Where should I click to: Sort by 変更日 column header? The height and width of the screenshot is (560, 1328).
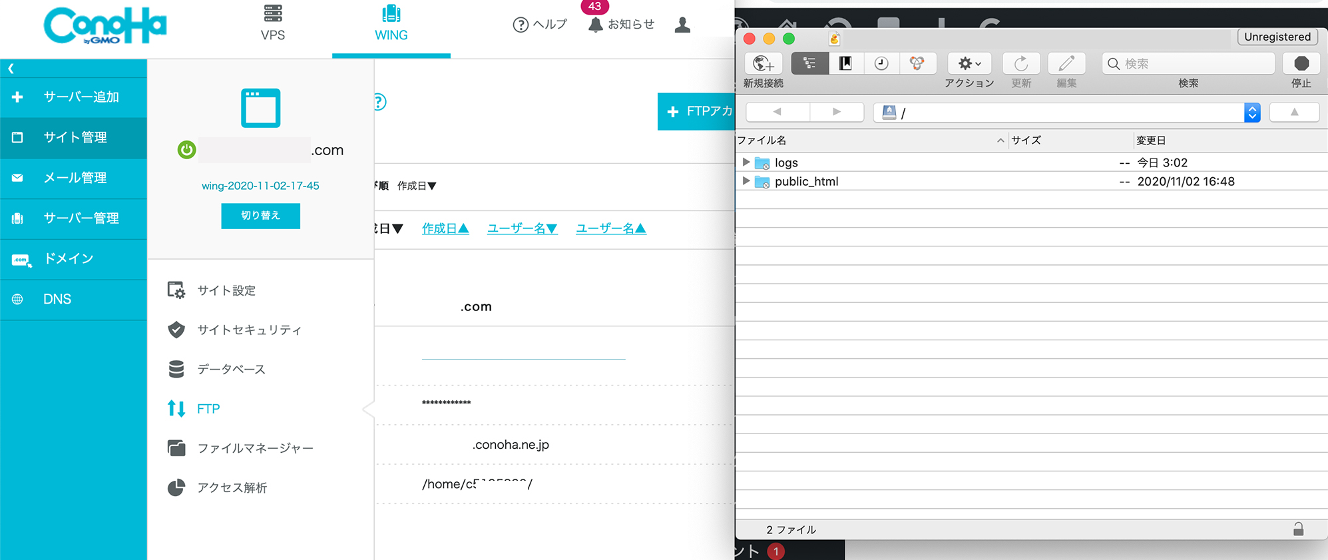pos(1231,140)
